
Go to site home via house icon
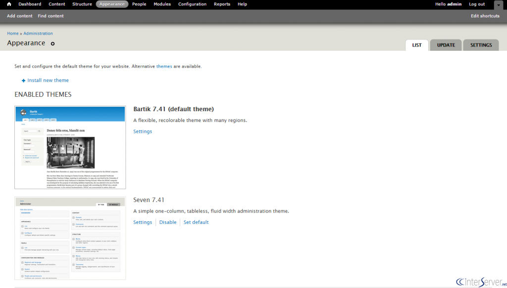(x=9, y=4)
